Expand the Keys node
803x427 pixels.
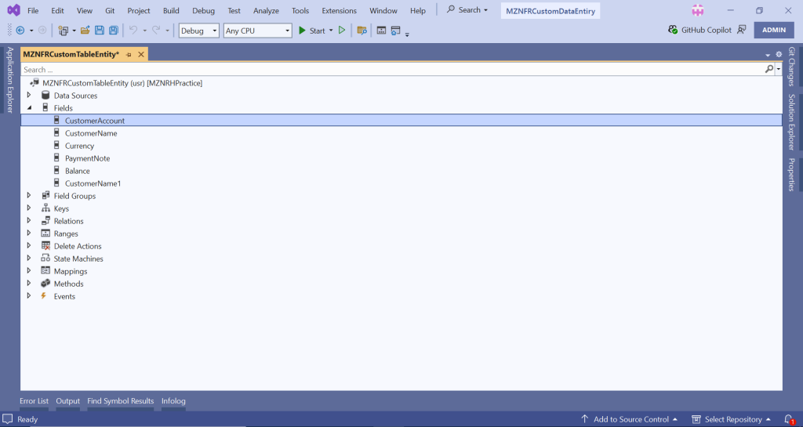click(29, 208)
